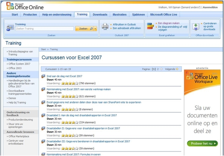The image size is (224, 156).
Task: Click the Aanmelden link
Action: [x=210, y=7]
